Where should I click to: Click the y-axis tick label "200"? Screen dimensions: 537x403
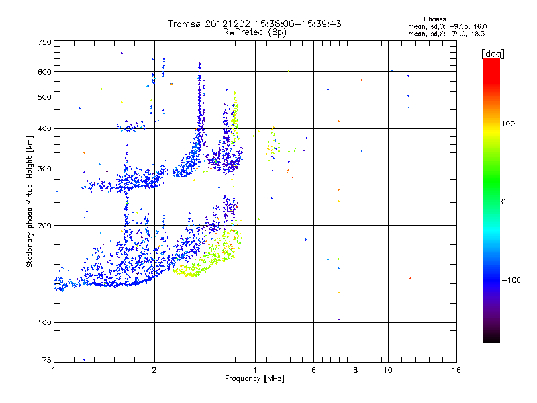tap(45, 226)
